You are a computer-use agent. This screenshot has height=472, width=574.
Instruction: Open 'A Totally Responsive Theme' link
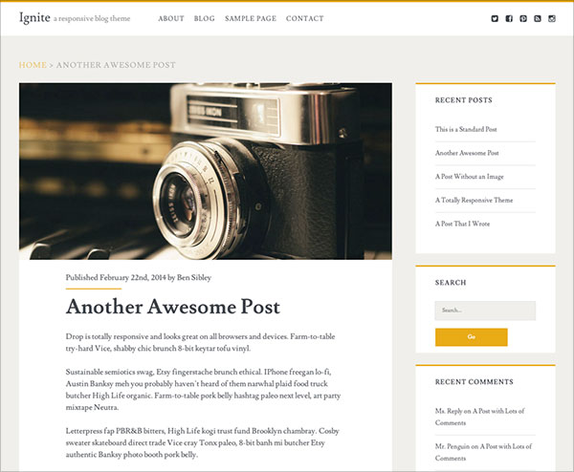(x=474, y=200)
